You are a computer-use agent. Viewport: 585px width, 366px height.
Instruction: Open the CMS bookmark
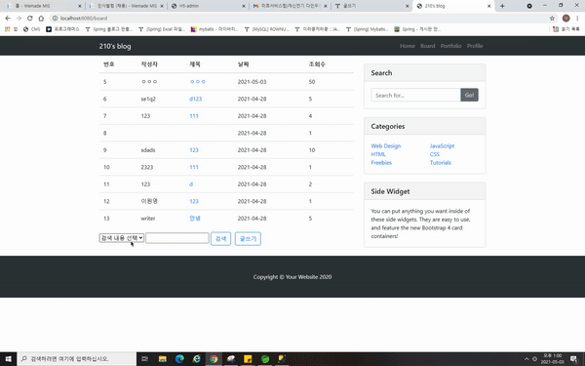[32, 29]
